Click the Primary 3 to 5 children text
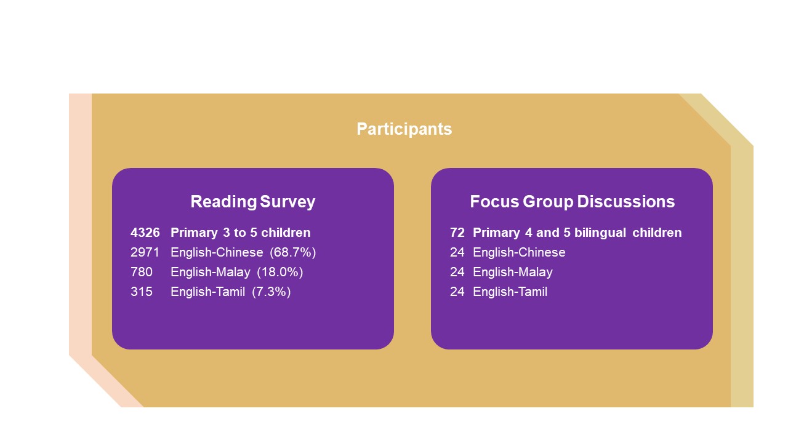The image size is (788, 443). click(240, 233)
